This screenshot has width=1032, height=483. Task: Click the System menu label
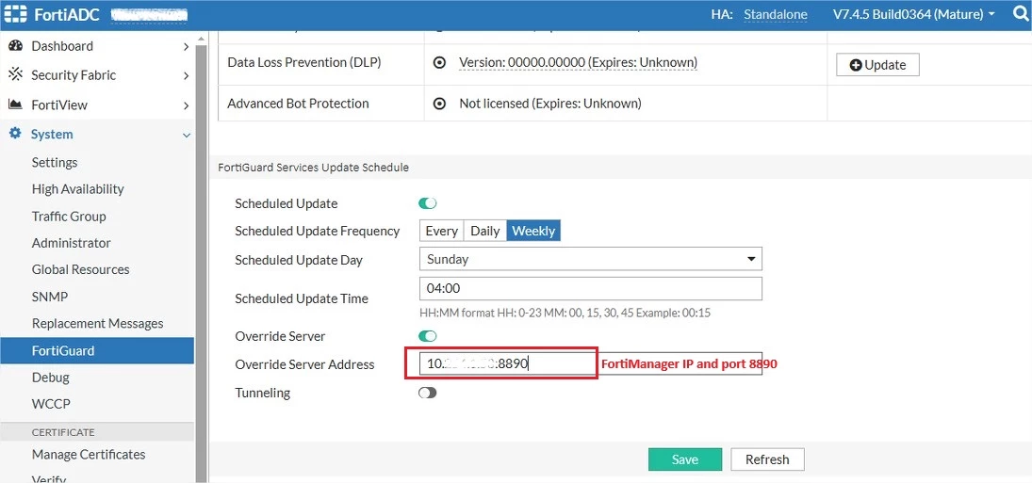(x=52, y=134)
